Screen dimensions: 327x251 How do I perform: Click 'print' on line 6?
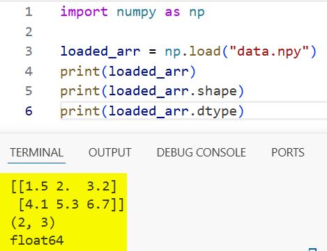pos(80,111)
